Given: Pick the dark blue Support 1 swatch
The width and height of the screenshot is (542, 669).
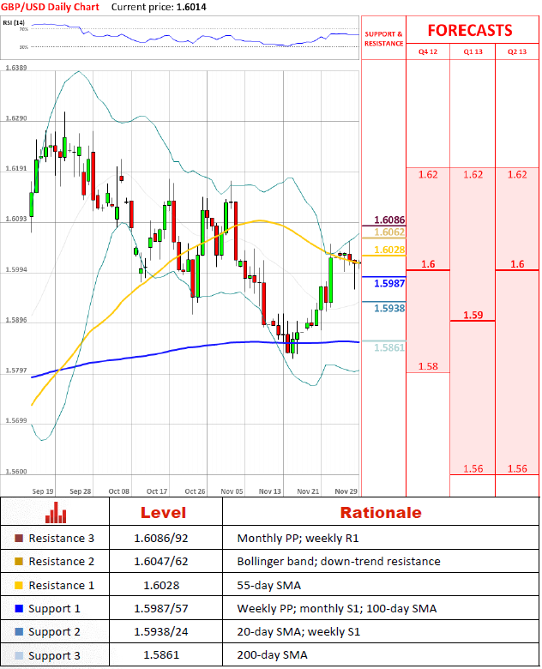Looking at the screenshot, I should (x=19, y=609).
